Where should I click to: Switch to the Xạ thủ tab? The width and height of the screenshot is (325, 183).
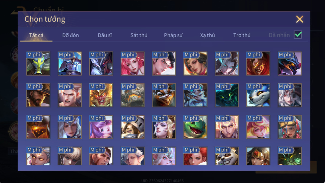click(x=207, y=35)
